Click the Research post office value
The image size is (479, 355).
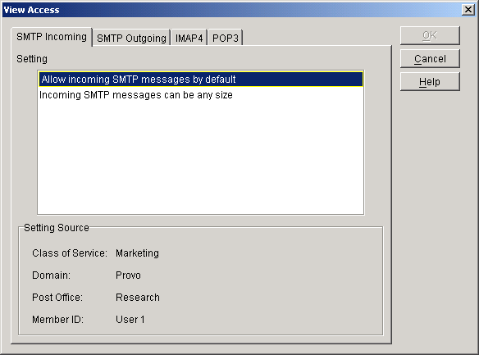click(138, 298)
